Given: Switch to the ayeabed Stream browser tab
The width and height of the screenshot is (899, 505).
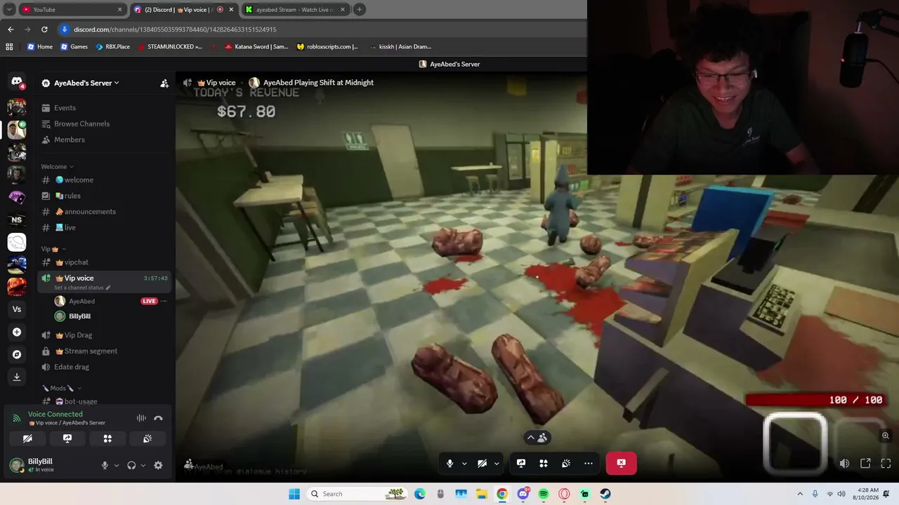Looking at the screenshot, I should click(x=296, y=9).
